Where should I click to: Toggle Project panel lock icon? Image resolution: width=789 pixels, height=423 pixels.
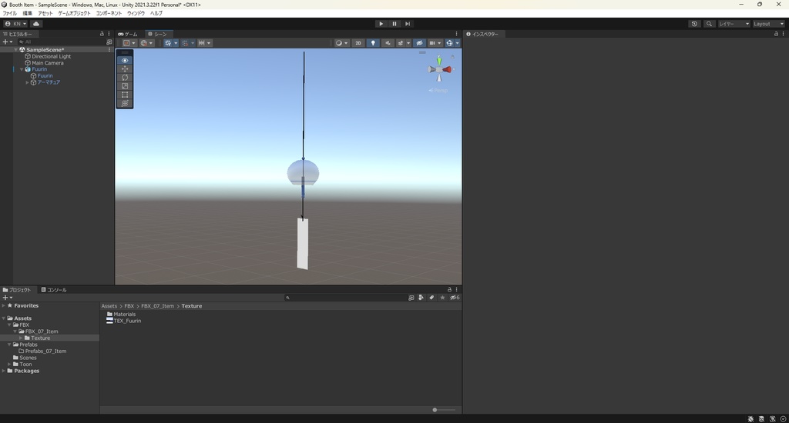coord(449,289)
